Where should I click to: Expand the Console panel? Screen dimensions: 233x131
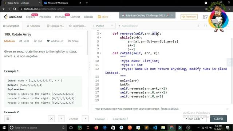pyautogui.click(x=101, y=119)
